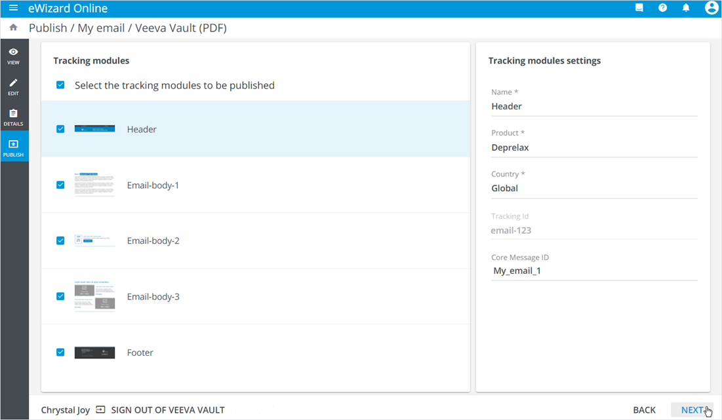This screenshot has width=722, height=420.
Task: Toggle the select all tracking modules checkbox
Action: (x=60, y=85)
